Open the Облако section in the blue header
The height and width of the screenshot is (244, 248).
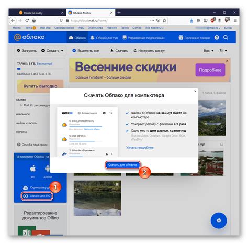77,38
